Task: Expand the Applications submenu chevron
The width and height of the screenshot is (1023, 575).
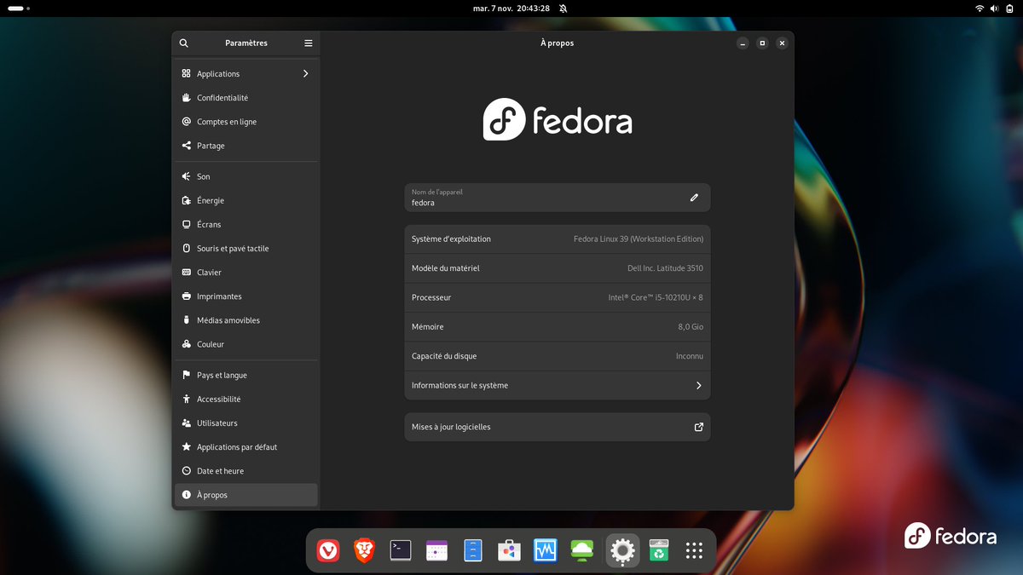Action: coord(305,73)
